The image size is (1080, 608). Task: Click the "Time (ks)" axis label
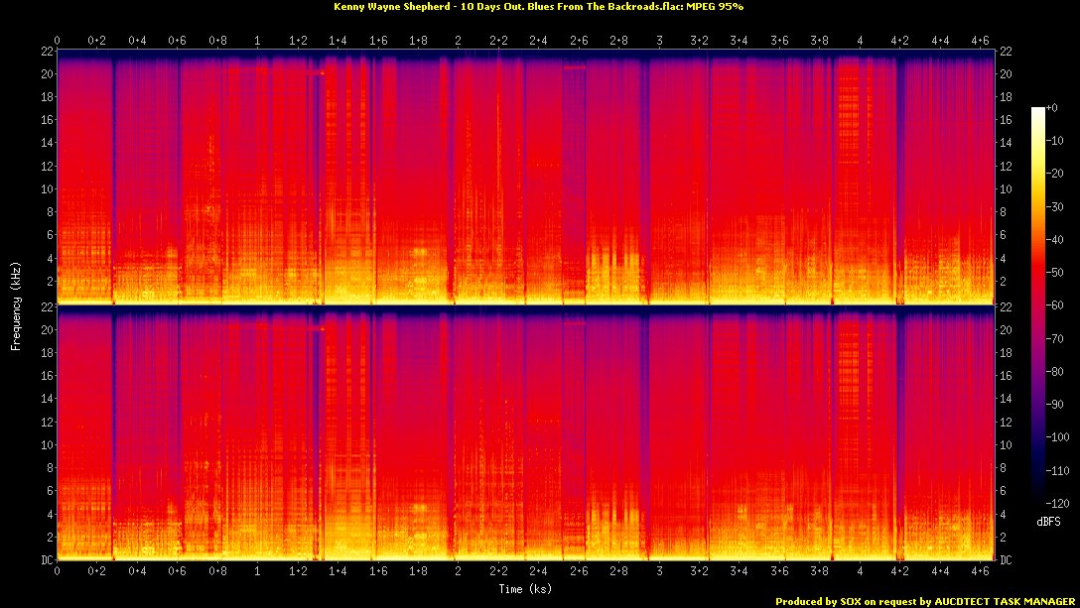point(526,589)
